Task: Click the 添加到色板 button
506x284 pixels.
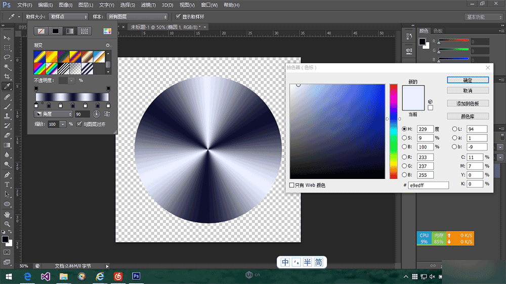Action: pos(468,103)
